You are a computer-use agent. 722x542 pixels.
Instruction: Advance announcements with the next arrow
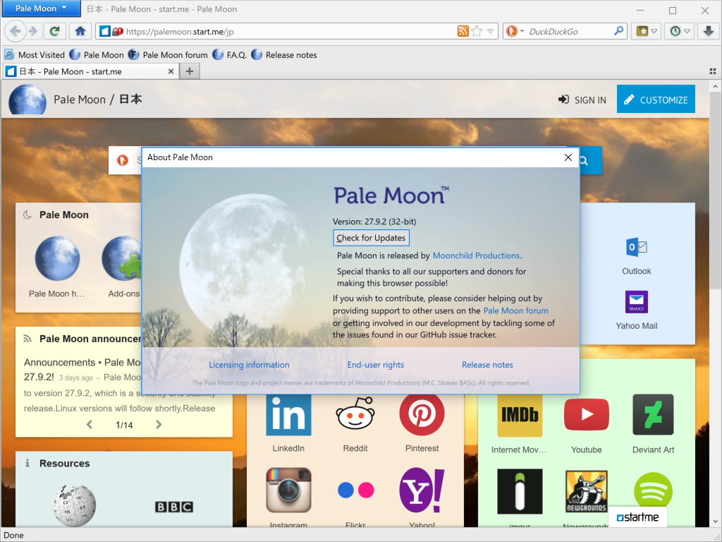pyautogui.click(x=158, y=425)
